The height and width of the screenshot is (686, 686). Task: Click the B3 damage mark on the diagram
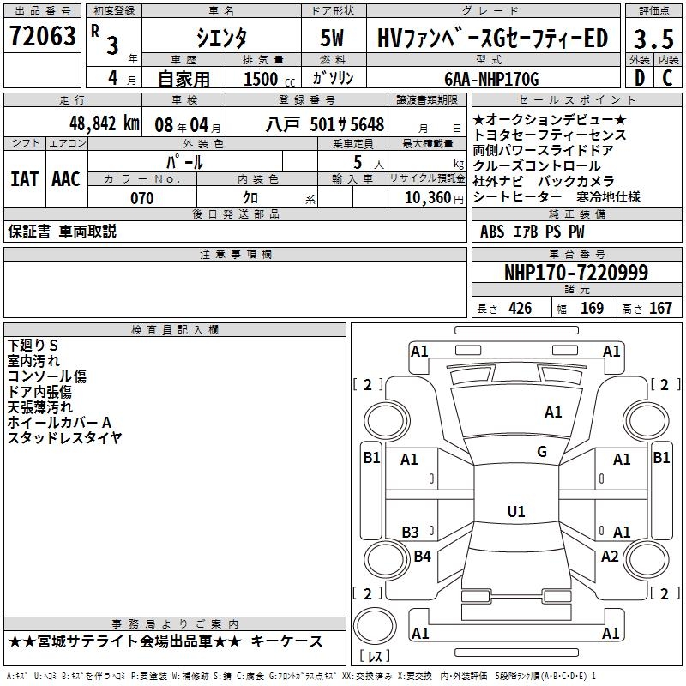410,532
